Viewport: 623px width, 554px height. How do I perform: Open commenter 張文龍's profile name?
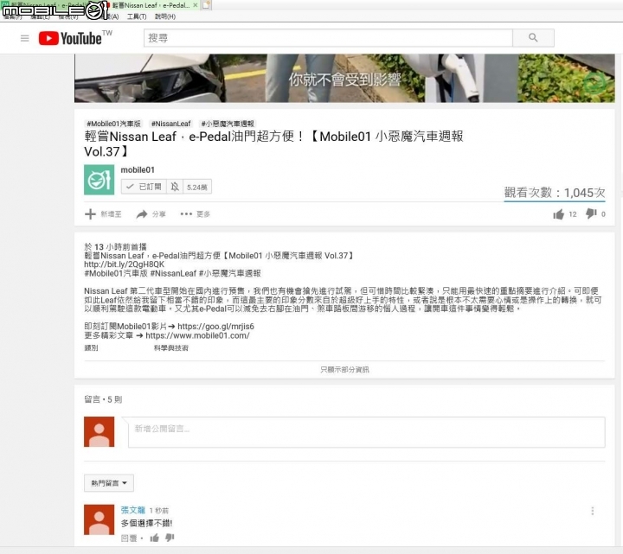[x=133, y=510]
